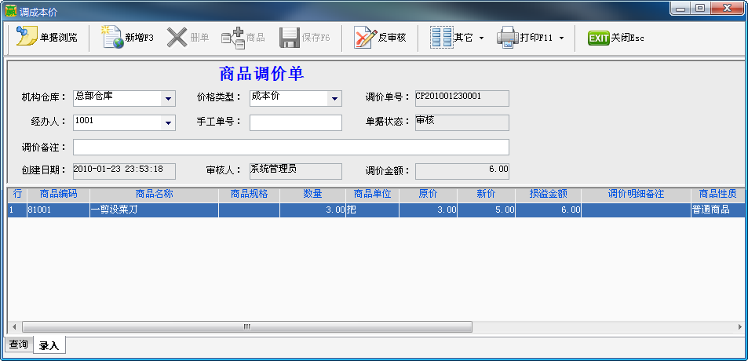Select the row for 一剪没菜刀
This screenshot has width=748, height=361.
point(154,210)
